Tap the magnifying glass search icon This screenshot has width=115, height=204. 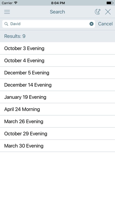click(6, 24)
